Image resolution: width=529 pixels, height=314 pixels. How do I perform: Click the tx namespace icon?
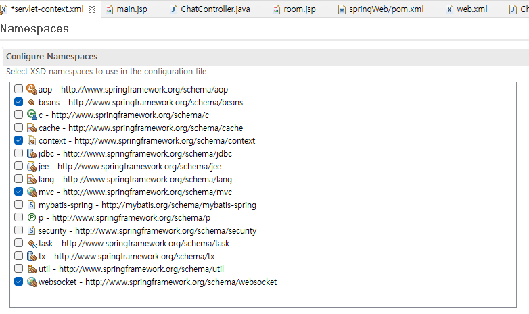pyautogui.click(x=32, y=256)
